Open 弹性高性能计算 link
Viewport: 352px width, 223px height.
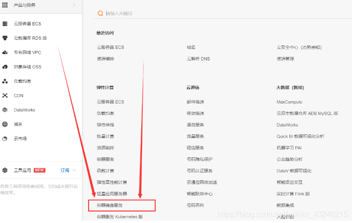coord(112,182)
